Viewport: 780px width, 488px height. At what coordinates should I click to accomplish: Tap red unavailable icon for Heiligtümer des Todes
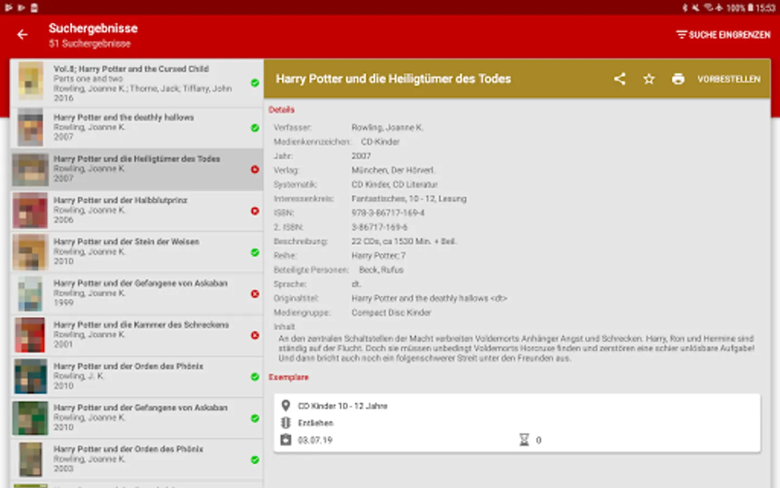click(x=255, y=169)
